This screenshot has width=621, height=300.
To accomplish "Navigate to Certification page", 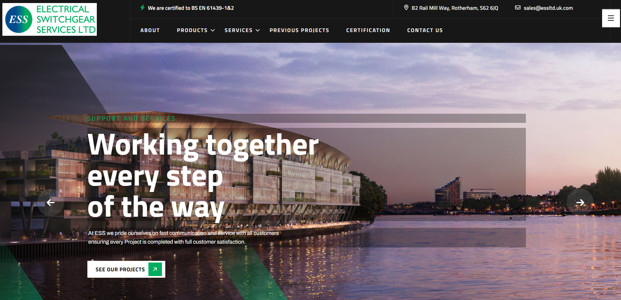I will (x=368, y=30).
